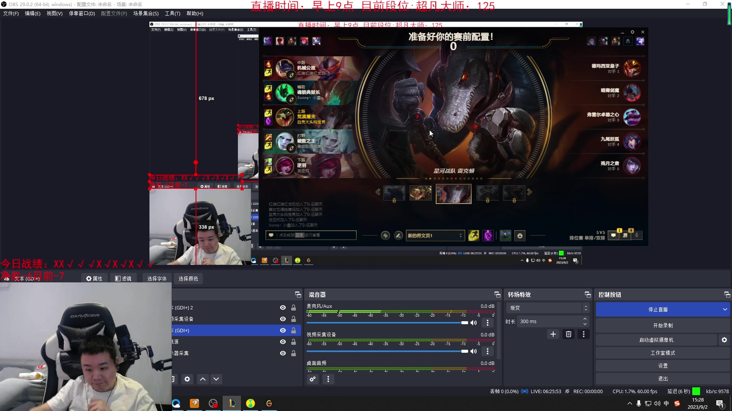Toggle lock on the selected (GDI+) source
Viewport: 732px width, 411px height.
click(294, 330)
